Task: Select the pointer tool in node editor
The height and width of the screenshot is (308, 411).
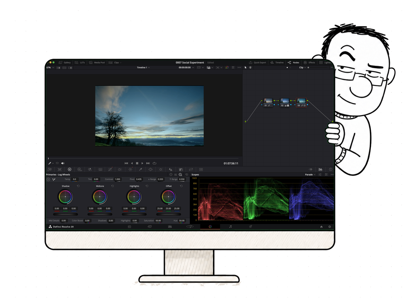Action: tap(246, 67)
